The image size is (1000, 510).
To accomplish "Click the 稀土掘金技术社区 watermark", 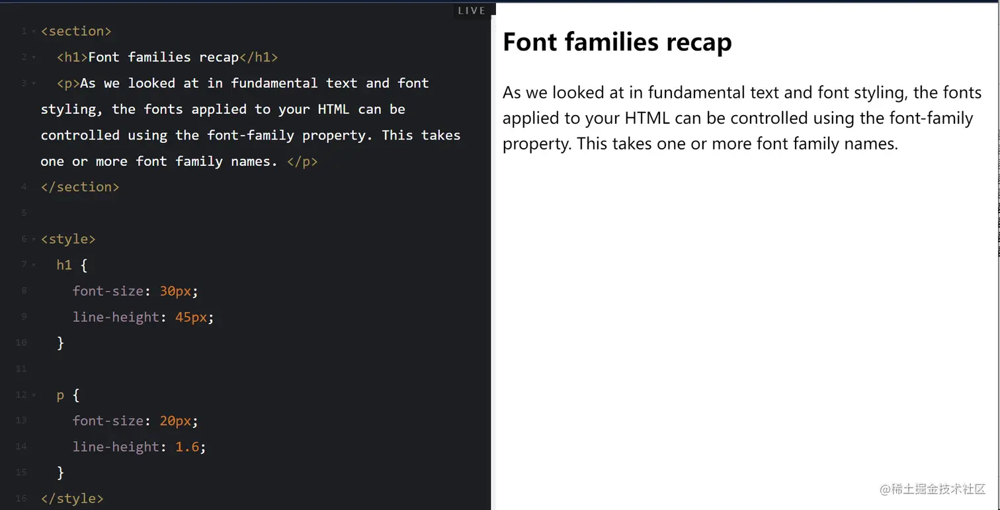I will coord(933,489).
